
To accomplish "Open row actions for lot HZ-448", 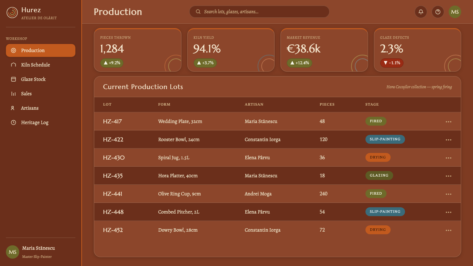I will (x=449, y=212).
